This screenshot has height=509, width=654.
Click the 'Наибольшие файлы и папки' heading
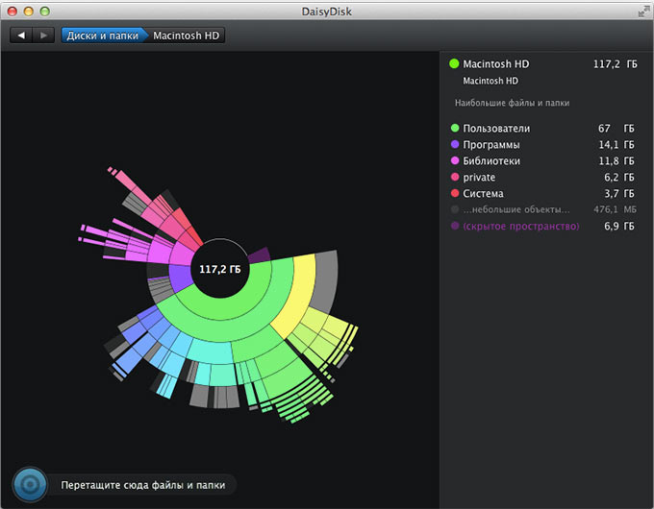(x=512, y=103)
